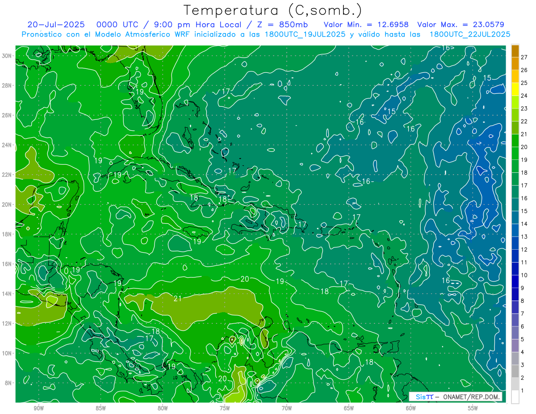
Task: Click the top orange-brown legend swatch above 27
Action: pos(515,51)
